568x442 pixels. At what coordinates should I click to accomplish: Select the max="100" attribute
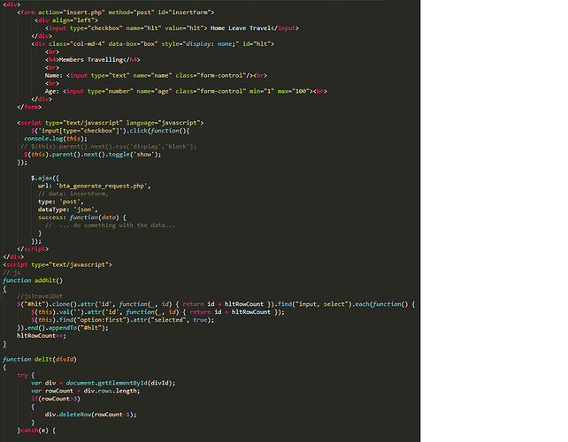(x=293, y=91)
